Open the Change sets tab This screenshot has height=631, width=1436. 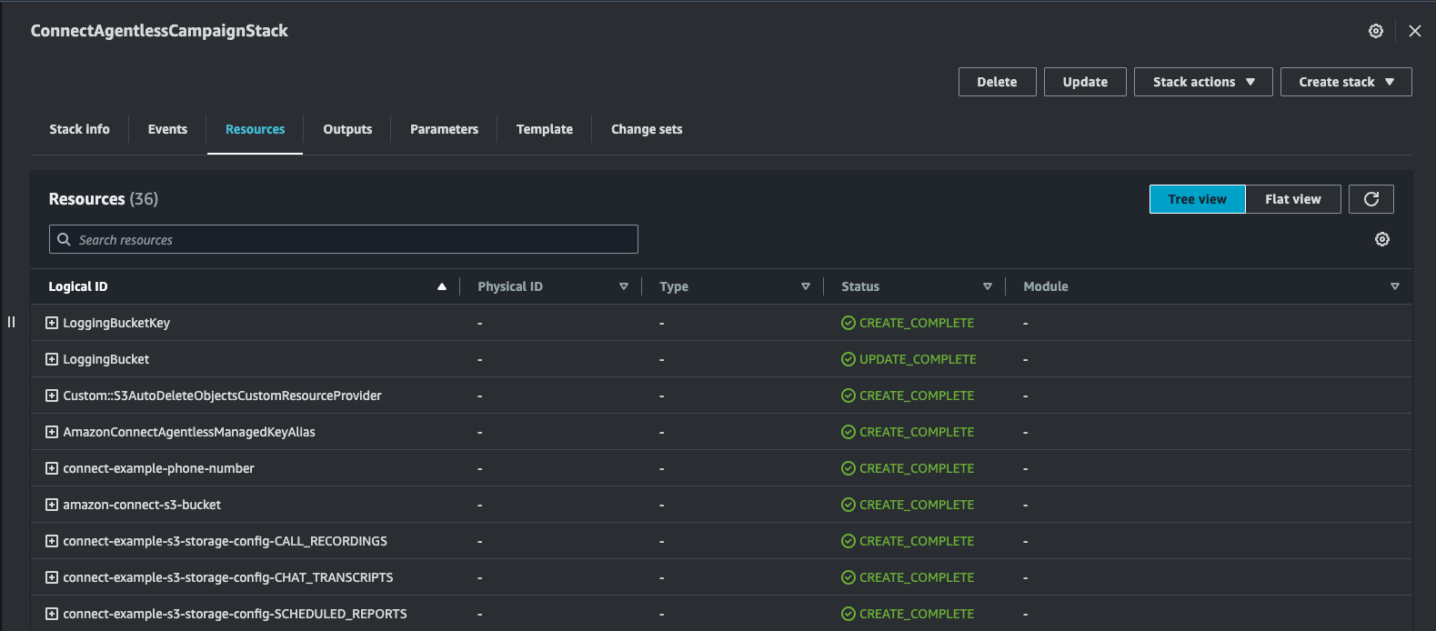pos(647,129)
